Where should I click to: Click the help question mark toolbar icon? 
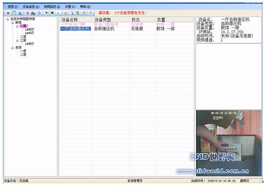(91, 13)
